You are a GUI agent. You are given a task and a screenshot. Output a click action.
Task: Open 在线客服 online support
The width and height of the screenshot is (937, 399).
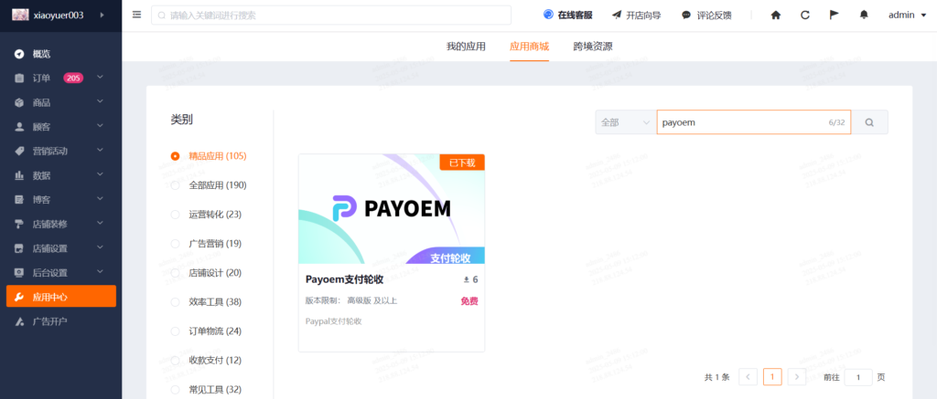pos(569,16)
